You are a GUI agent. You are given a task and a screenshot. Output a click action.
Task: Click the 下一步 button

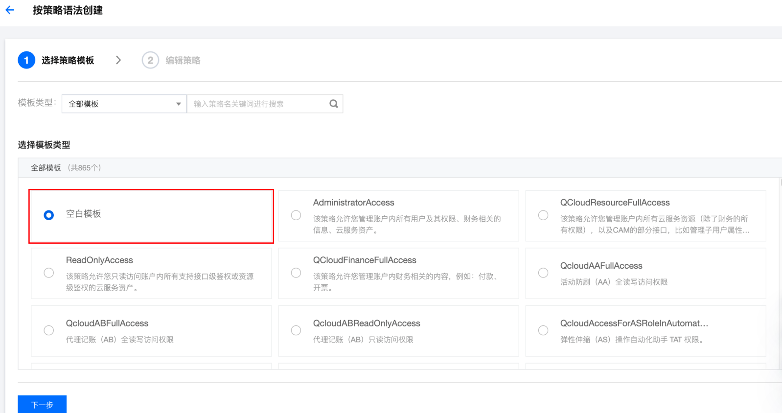click(x=42, y=405)
